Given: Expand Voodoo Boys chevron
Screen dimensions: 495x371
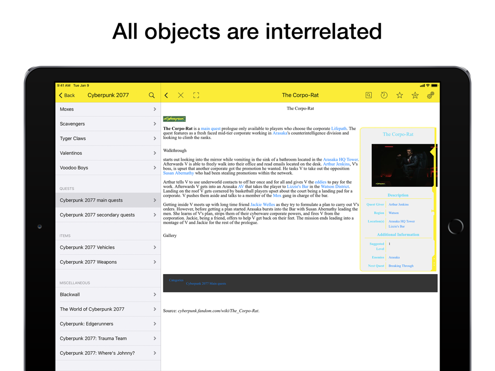Looking at the screenshot, I should (154, 168).
